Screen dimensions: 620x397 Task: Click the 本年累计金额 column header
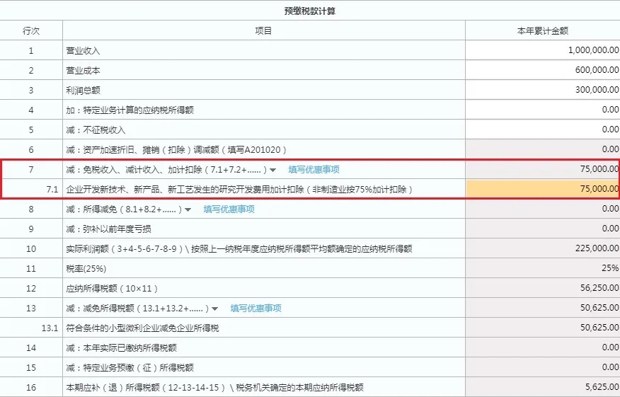pos(542,30)
